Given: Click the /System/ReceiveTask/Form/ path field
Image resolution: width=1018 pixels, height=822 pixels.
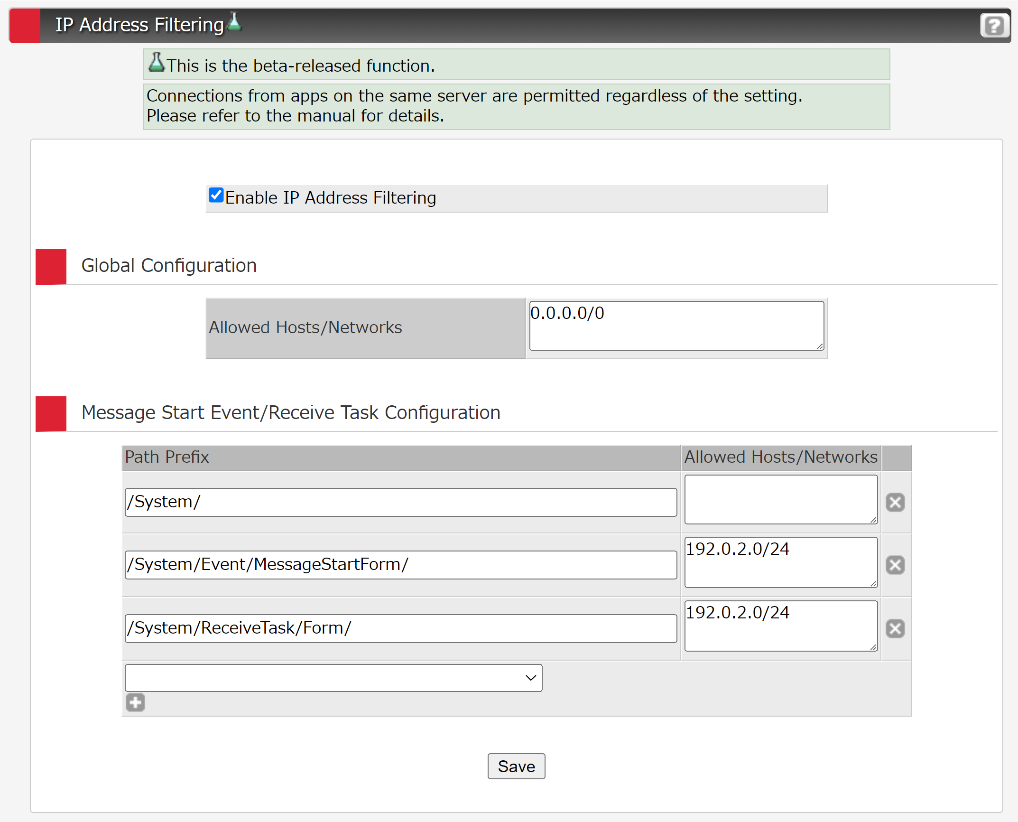Looking at the screenshot, I should [x=401, y=628].
